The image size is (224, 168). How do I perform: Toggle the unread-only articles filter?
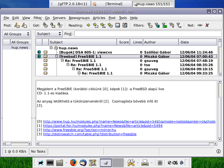point(150,25)
